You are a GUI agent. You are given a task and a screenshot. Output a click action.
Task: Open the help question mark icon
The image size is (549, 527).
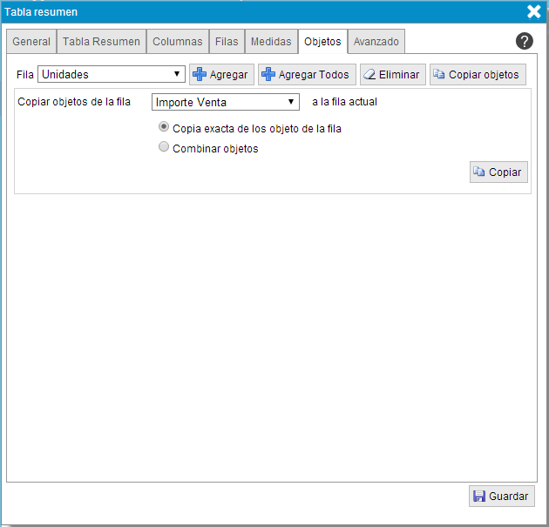coord(525,41)
